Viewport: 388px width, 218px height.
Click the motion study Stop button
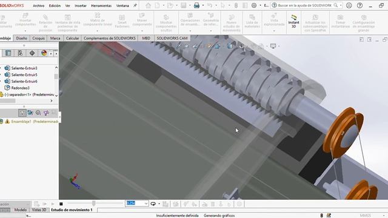coord(61,204)
